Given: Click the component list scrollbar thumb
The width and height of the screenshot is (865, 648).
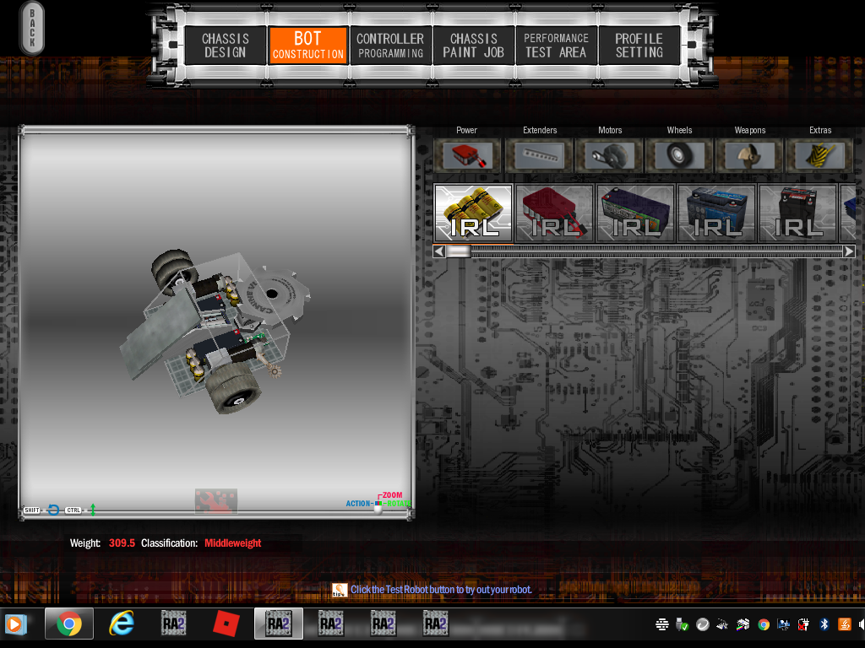Looking at the screenshot, I should pyautogui.click(x=459, y=251).
